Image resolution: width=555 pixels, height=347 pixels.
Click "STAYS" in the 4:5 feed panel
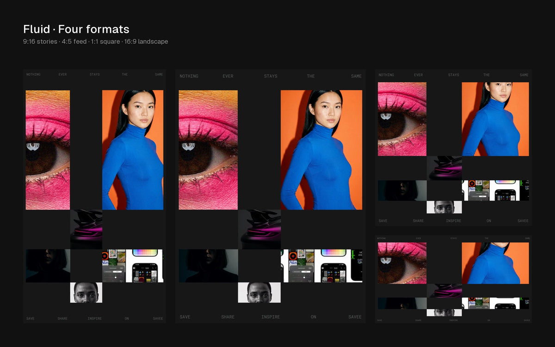tap(271, 76)
